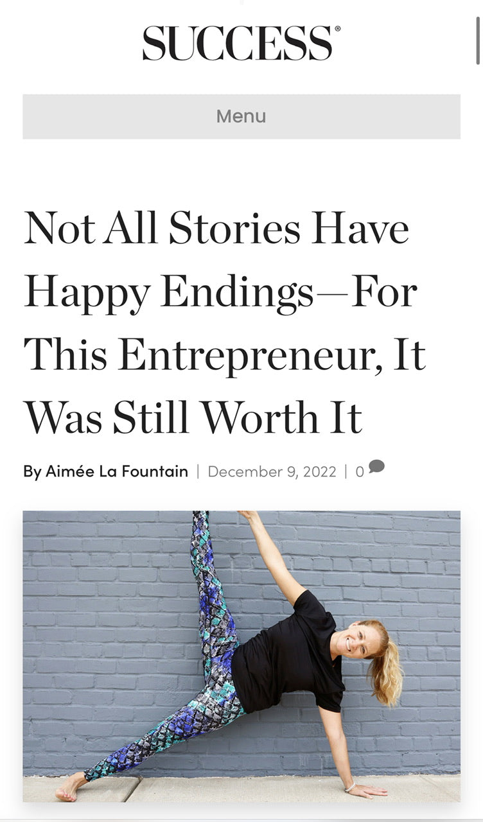Open author Aimée La Fountain's page
The width and height of the screenshot is (483, 822).
[x=116, y=471]
